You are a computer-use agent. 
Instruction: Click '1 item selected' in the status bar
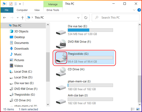pos(28,109)
